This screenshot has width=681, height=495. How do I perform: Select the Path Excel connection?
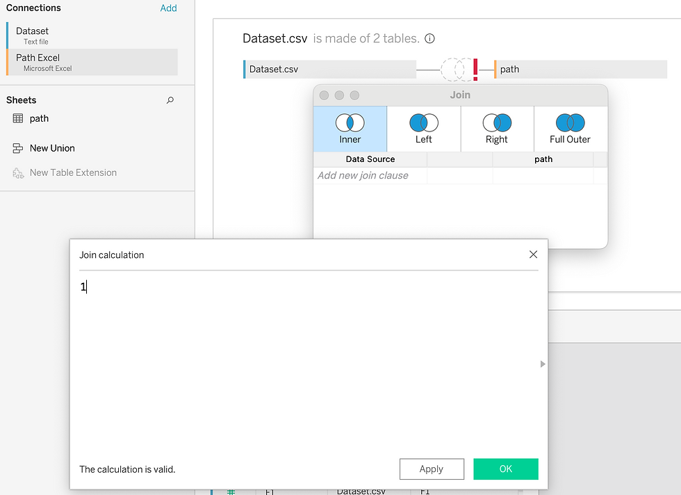click(92, 62)
